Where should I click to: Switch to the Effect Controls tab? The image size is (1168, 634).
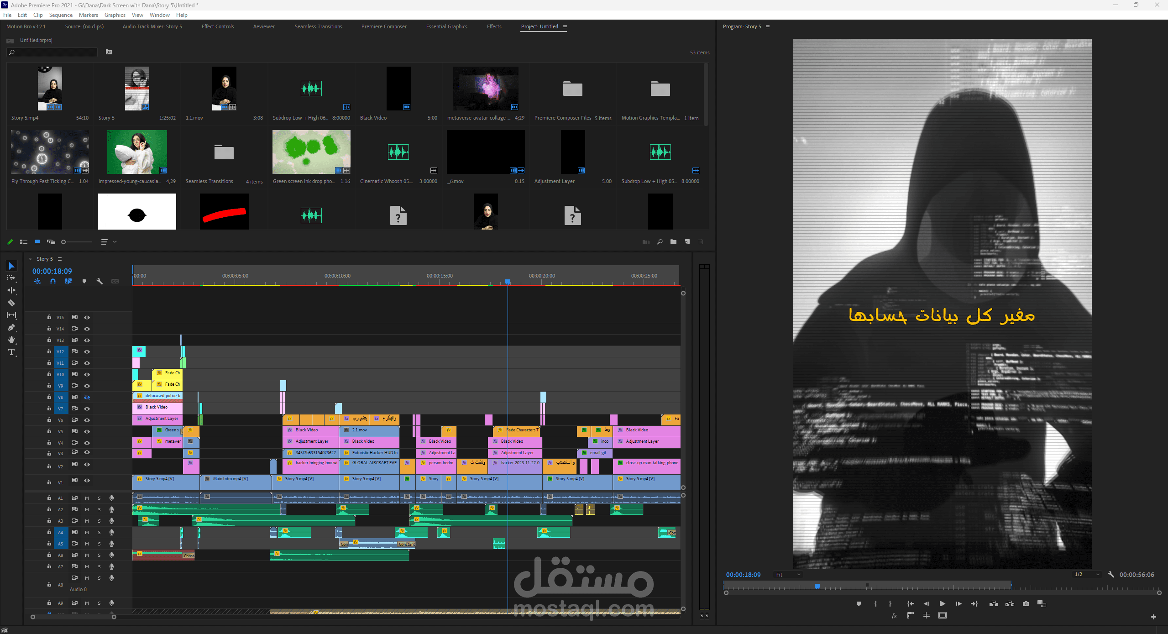218,26
